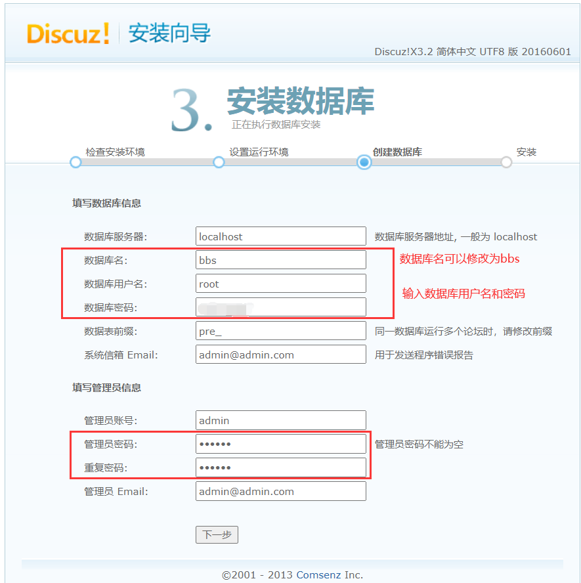The image size is (581, 583).
Task: Click the 管理员密码 label
Action: coord(111,444)
